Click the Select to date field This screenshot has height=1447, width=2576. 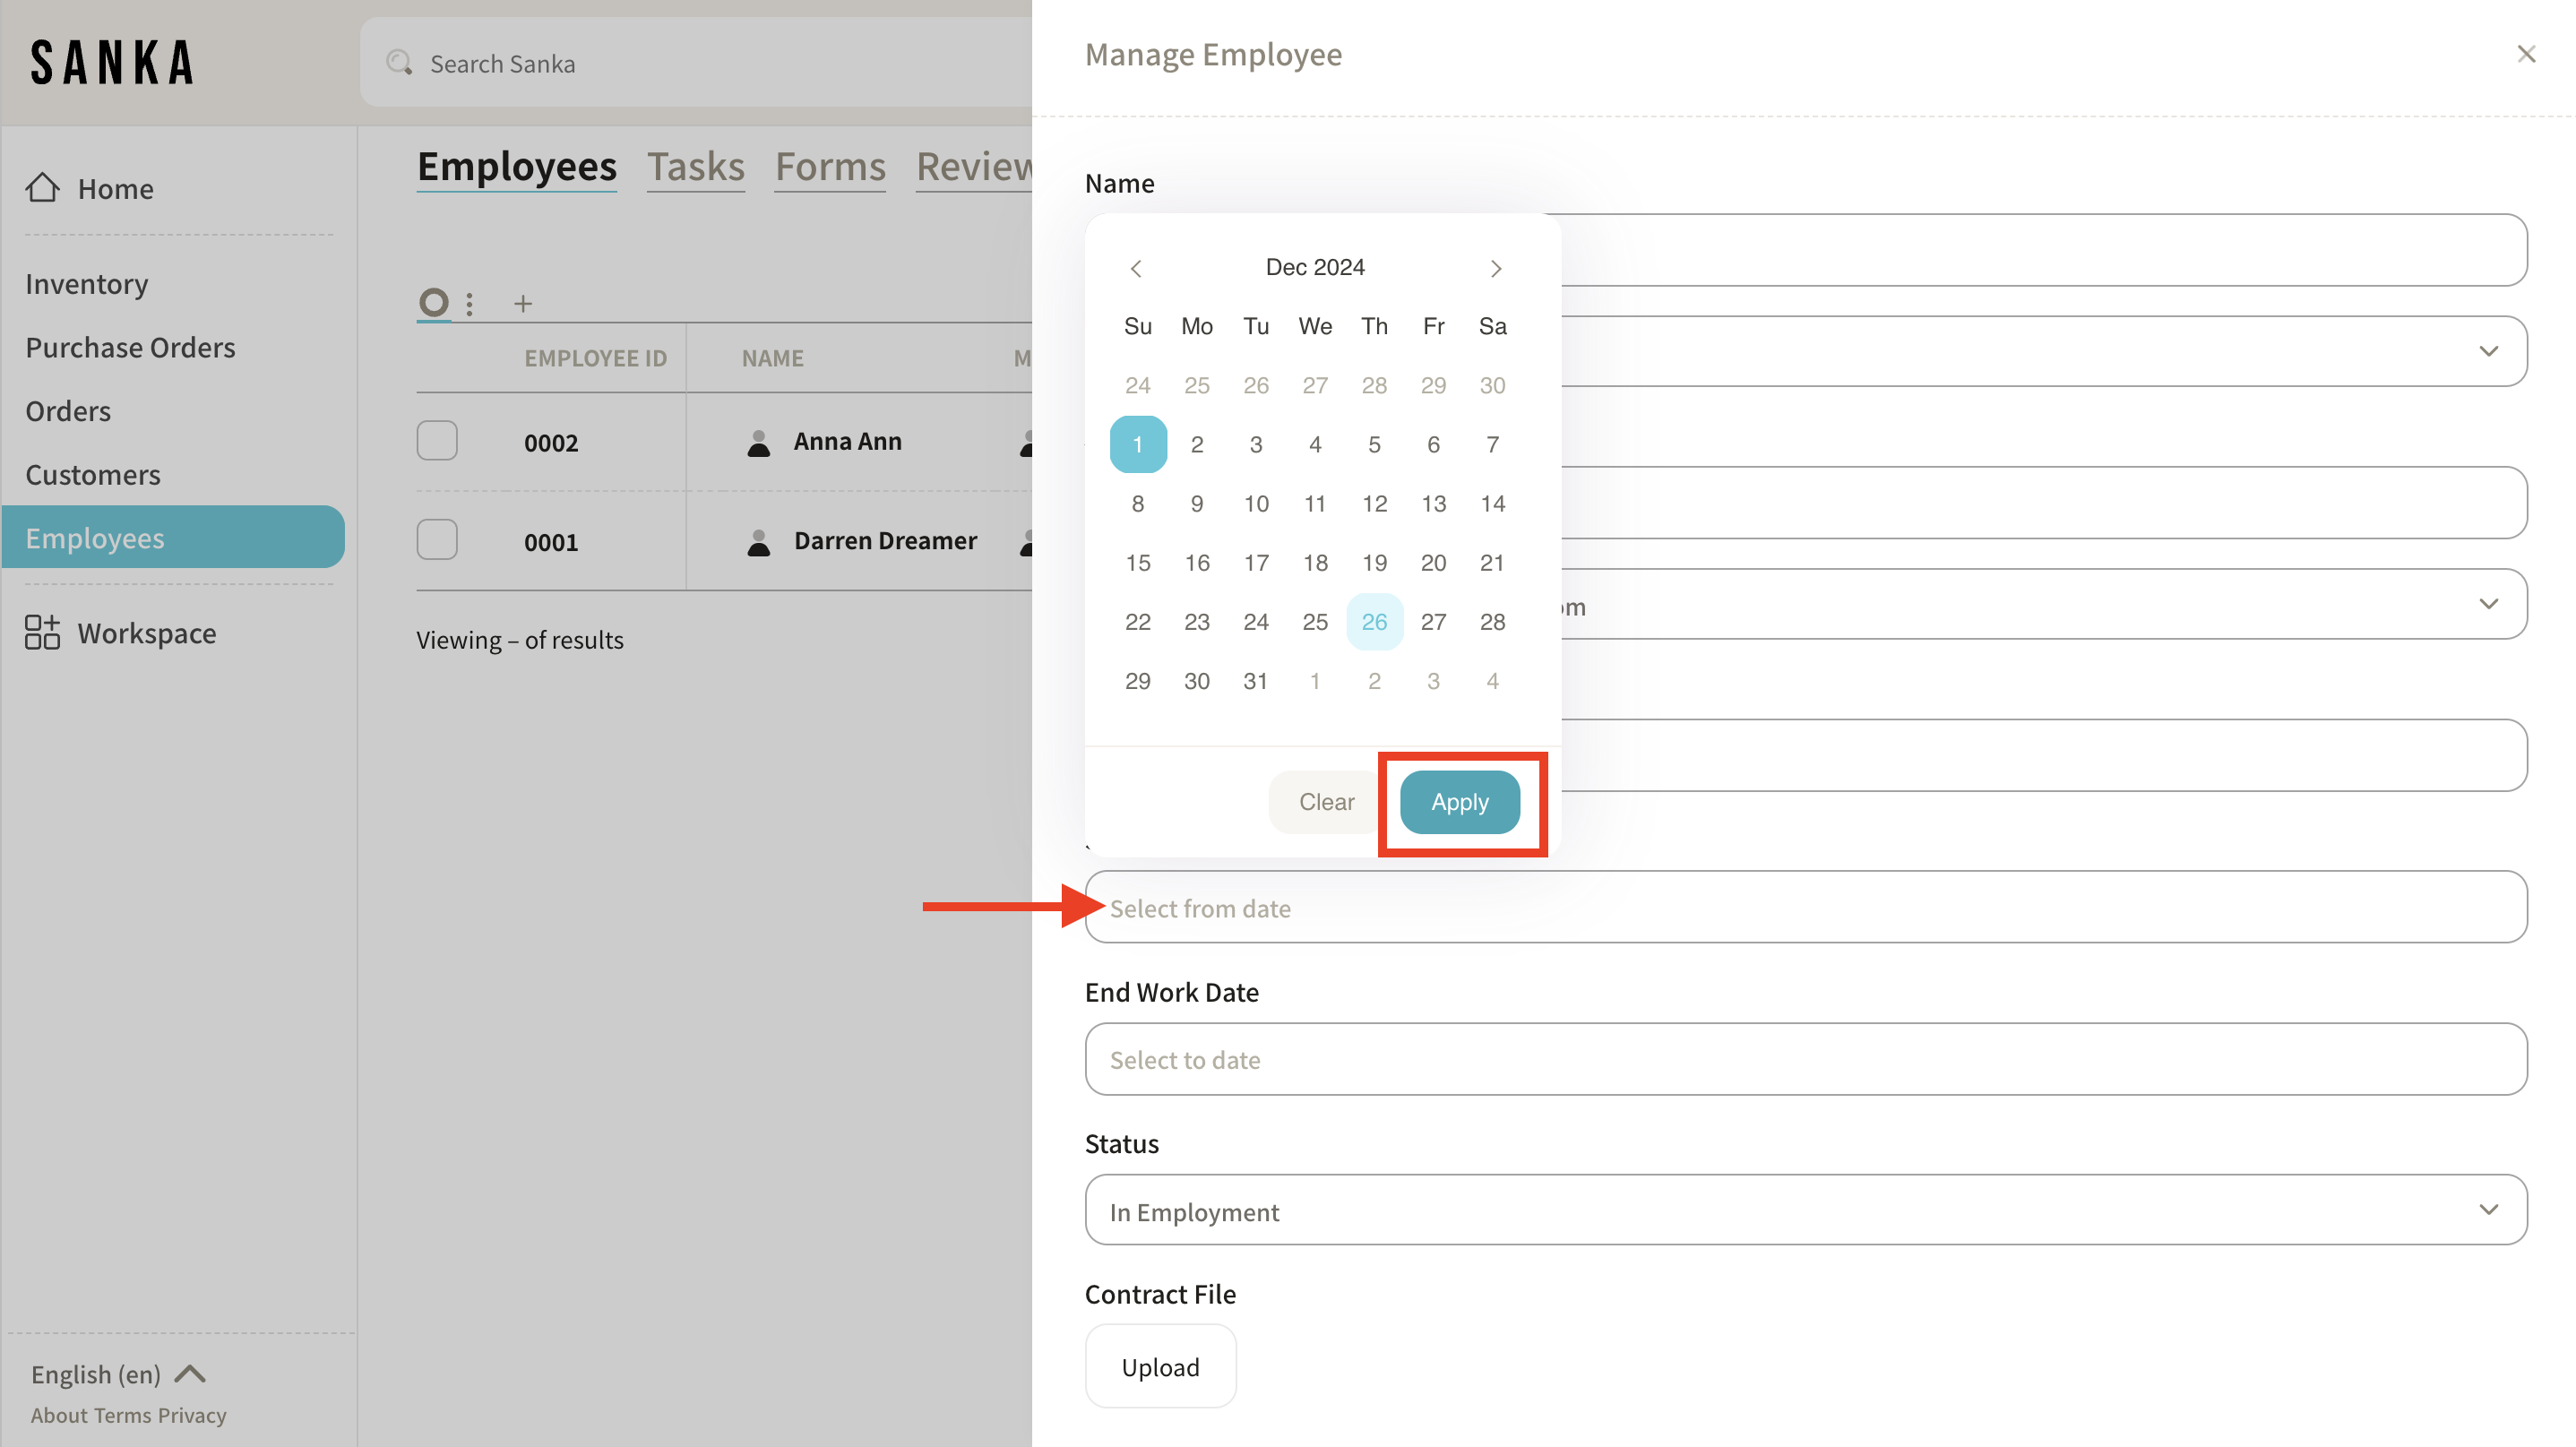point(1805,1059)
